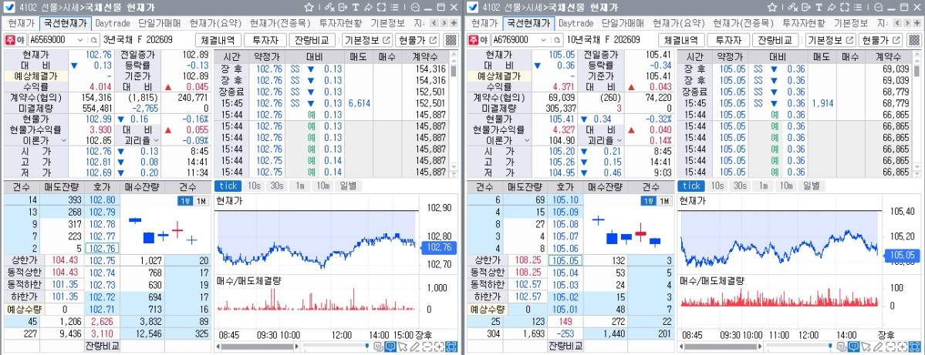Select 일별 chart tab in 10년국채 window
925x355 pixels.
coord(811,186)
